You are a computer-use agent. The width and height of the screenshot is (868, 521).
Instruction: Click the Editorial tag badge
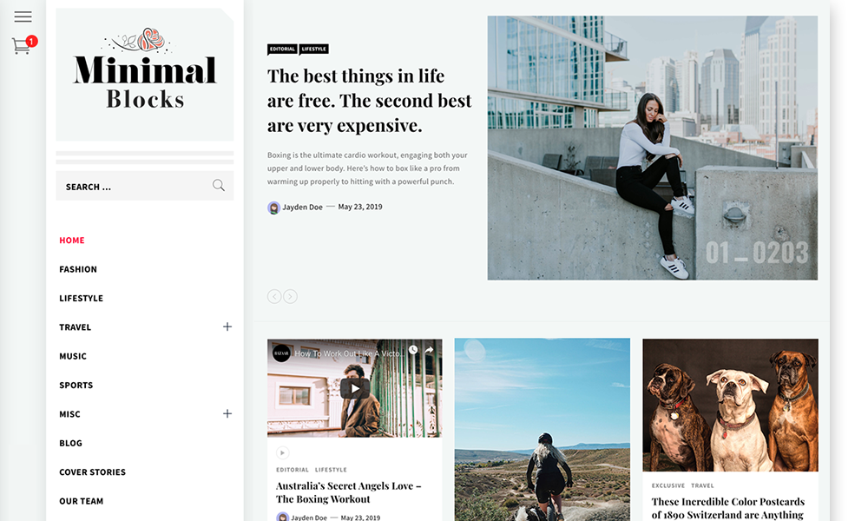[282, 49]
